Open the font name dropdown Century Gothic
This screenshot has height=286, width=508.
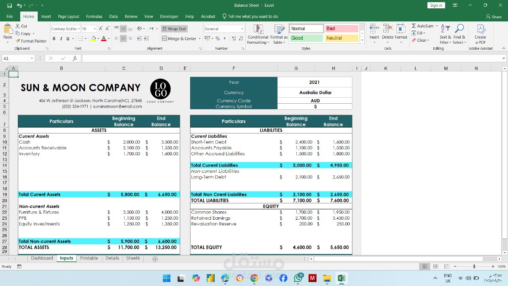[x=79, y=29]
